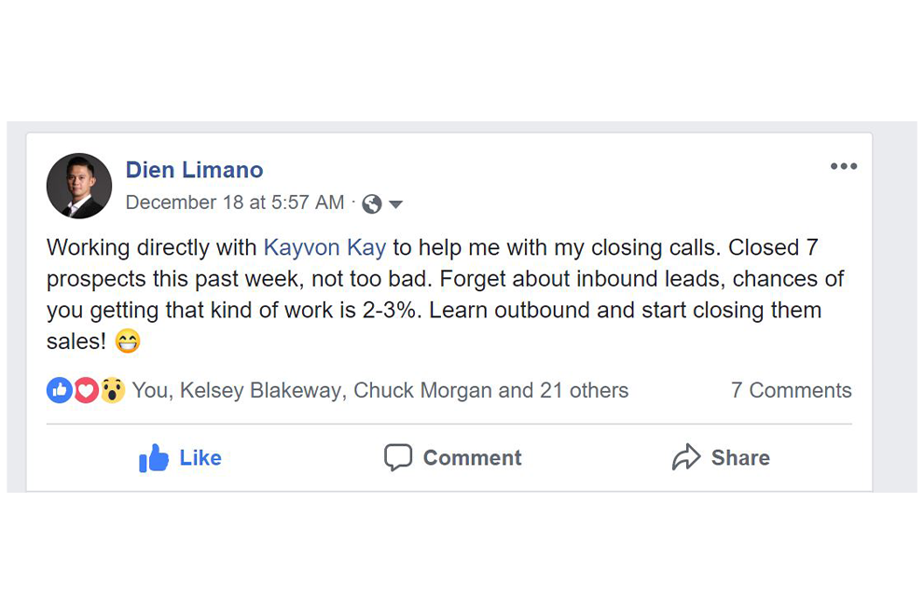
Task: Click the globe public audience icon
Action: [372, 203]
